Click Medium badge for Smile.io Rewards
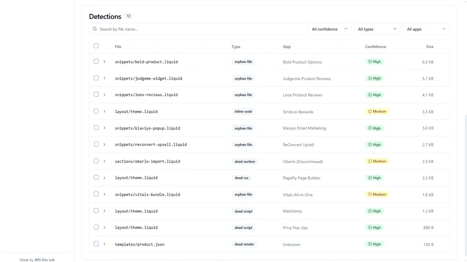Screen dimensions: 467x262 [377, 112]
